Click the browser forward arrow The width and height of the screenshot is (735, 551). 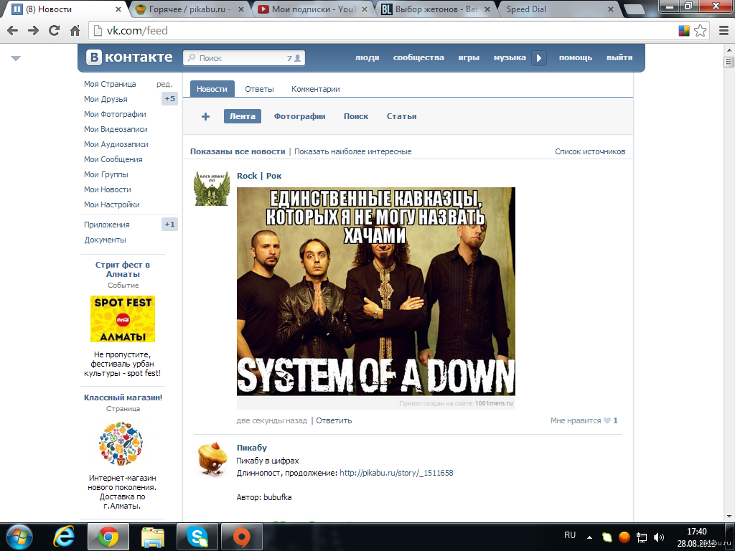[33, 31]
